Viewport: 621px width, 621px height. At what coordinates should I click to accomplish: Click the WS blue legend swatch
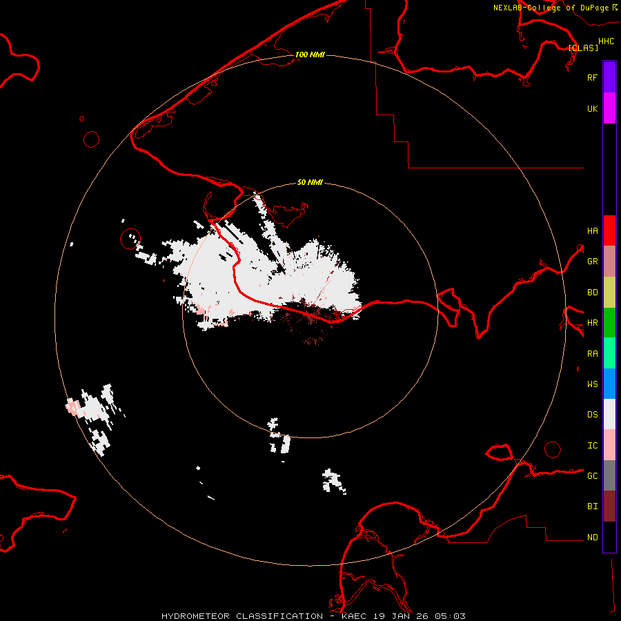tap(609, 384)
